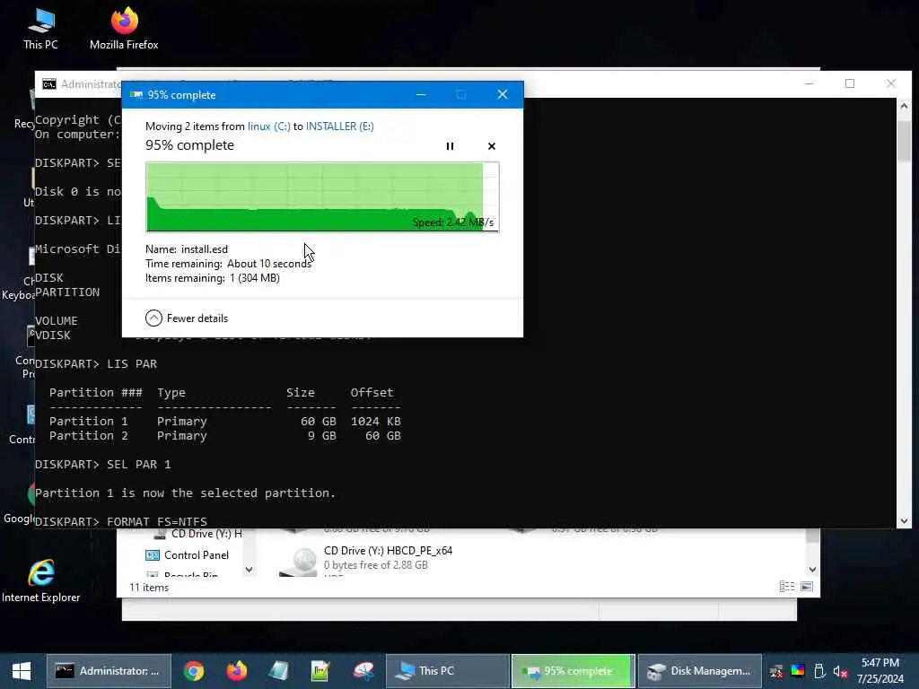Viewport: 919px width, 689px height.
Task: Click the command prompt scroll down arrow
Action: click(x=904, y=521)
